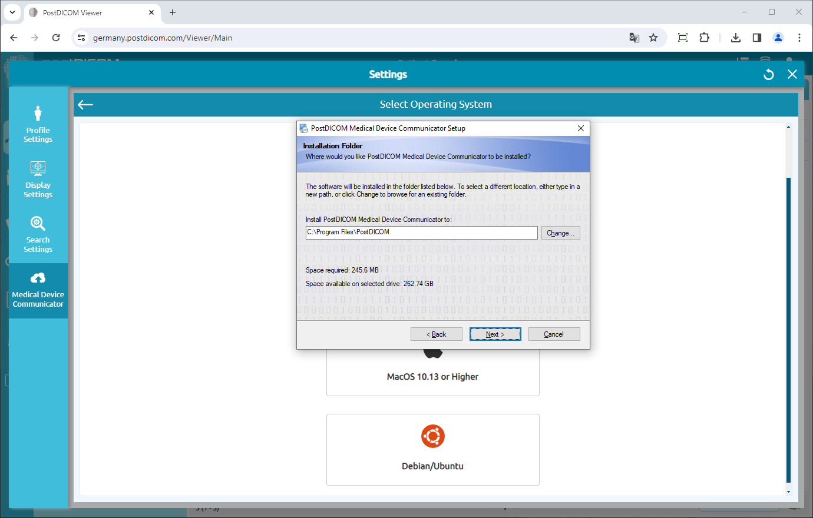
Task: Reload the page in Chrome
Action: [56, 38]
